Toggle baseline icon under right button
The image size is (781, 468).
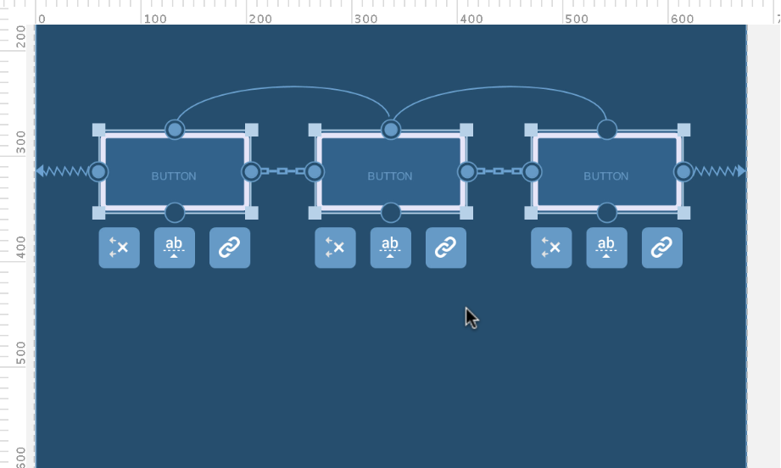click(x=606, y=248)
